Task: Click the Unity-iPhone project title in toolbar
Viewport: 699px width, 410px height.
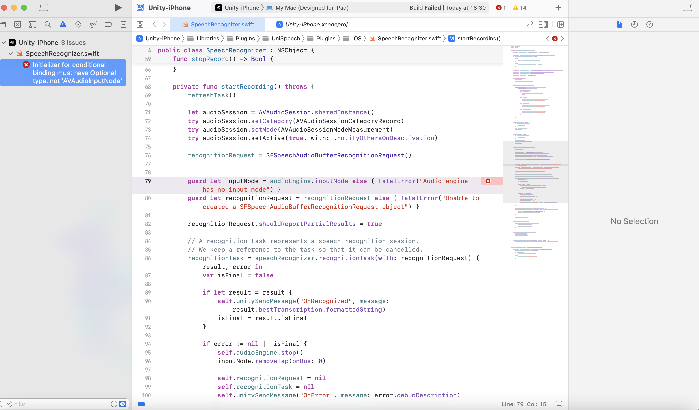Action: pyautogui.click(x=169, y=8)
